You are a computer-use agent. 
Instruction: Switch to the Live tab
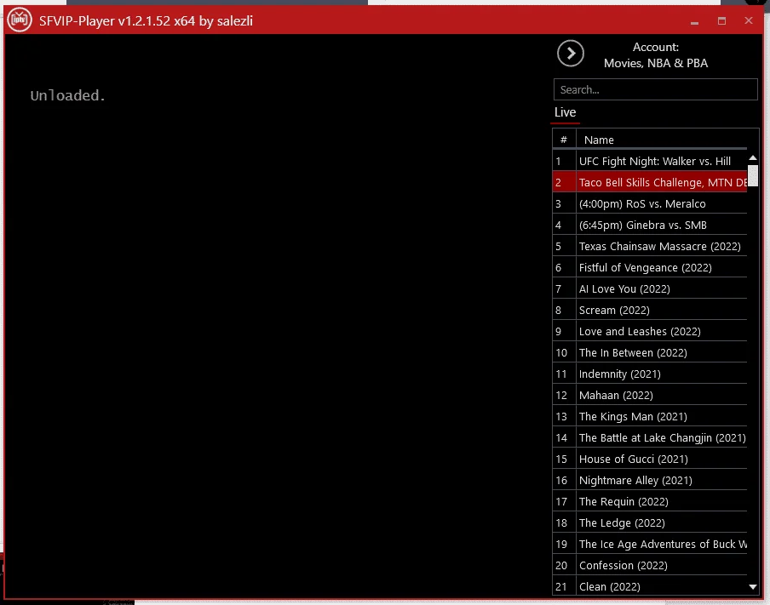tap(566, 112)
